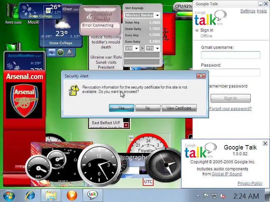This screenshot has height=202, width=270.
Task: Select the hnrs suxx desktop icon
Action: [13, 14]
